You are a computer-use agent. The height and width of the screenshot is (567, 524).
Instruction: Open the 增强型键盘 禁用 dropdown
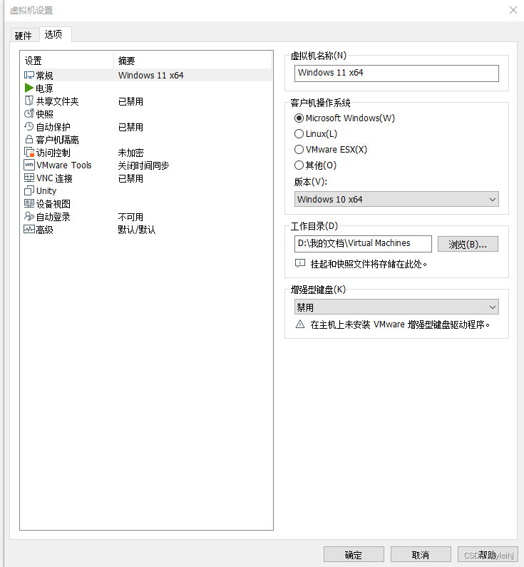click(396, 307)
